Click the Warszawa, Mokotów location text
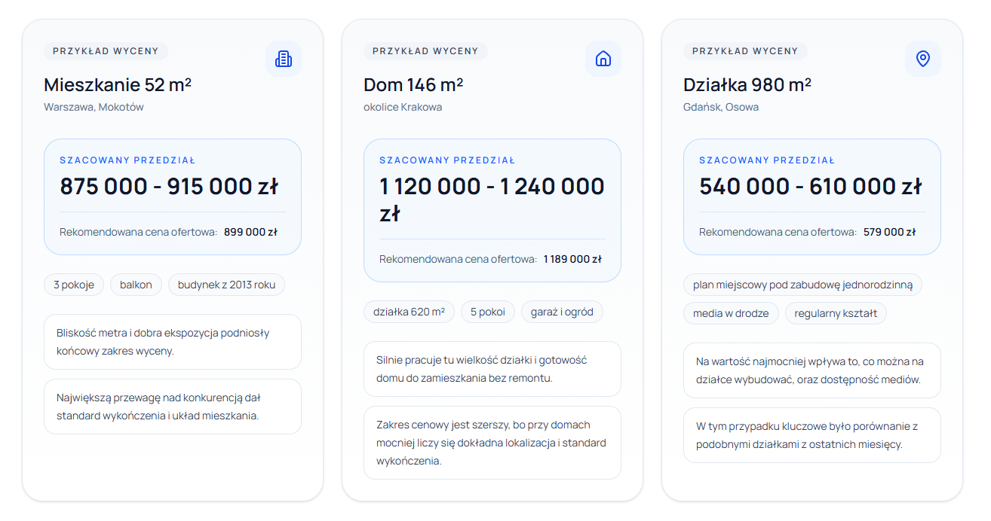The image size is (991, 521). click(94, 107)
